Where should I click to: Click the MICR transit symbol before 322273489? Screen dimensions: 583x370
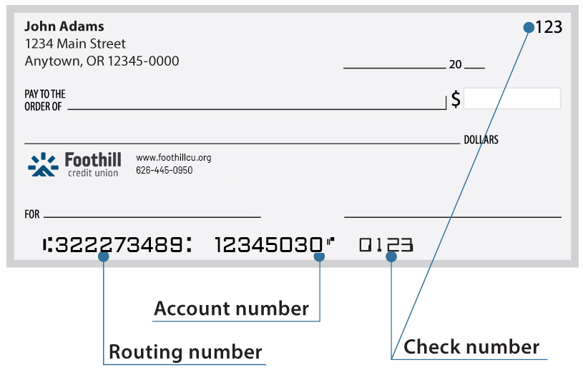[x=47, y=245]
